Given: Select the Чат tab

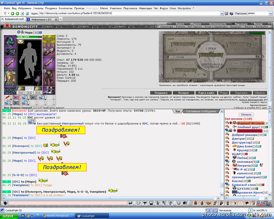Looking at the screenshot, I should (178, 111).
